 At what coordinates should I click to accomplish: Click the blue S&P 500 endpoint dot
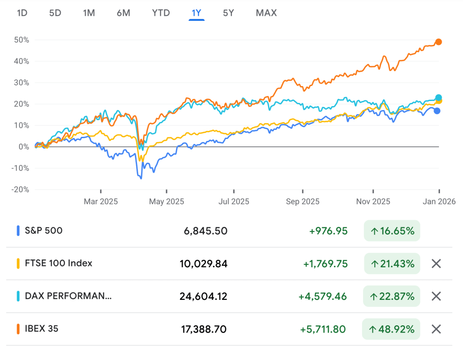click(x=437, y=111)
